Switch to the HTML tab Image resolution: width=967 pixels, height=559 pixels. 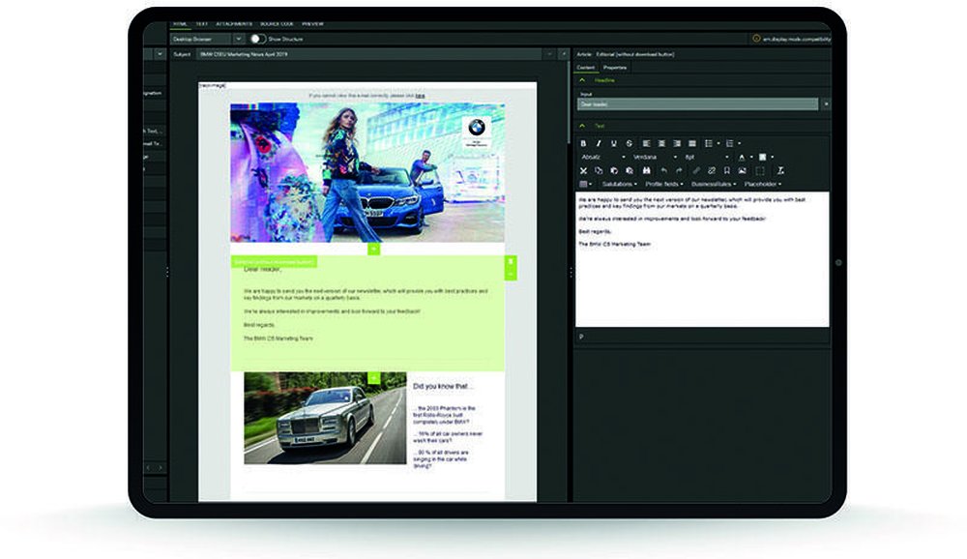pos(180,23)
